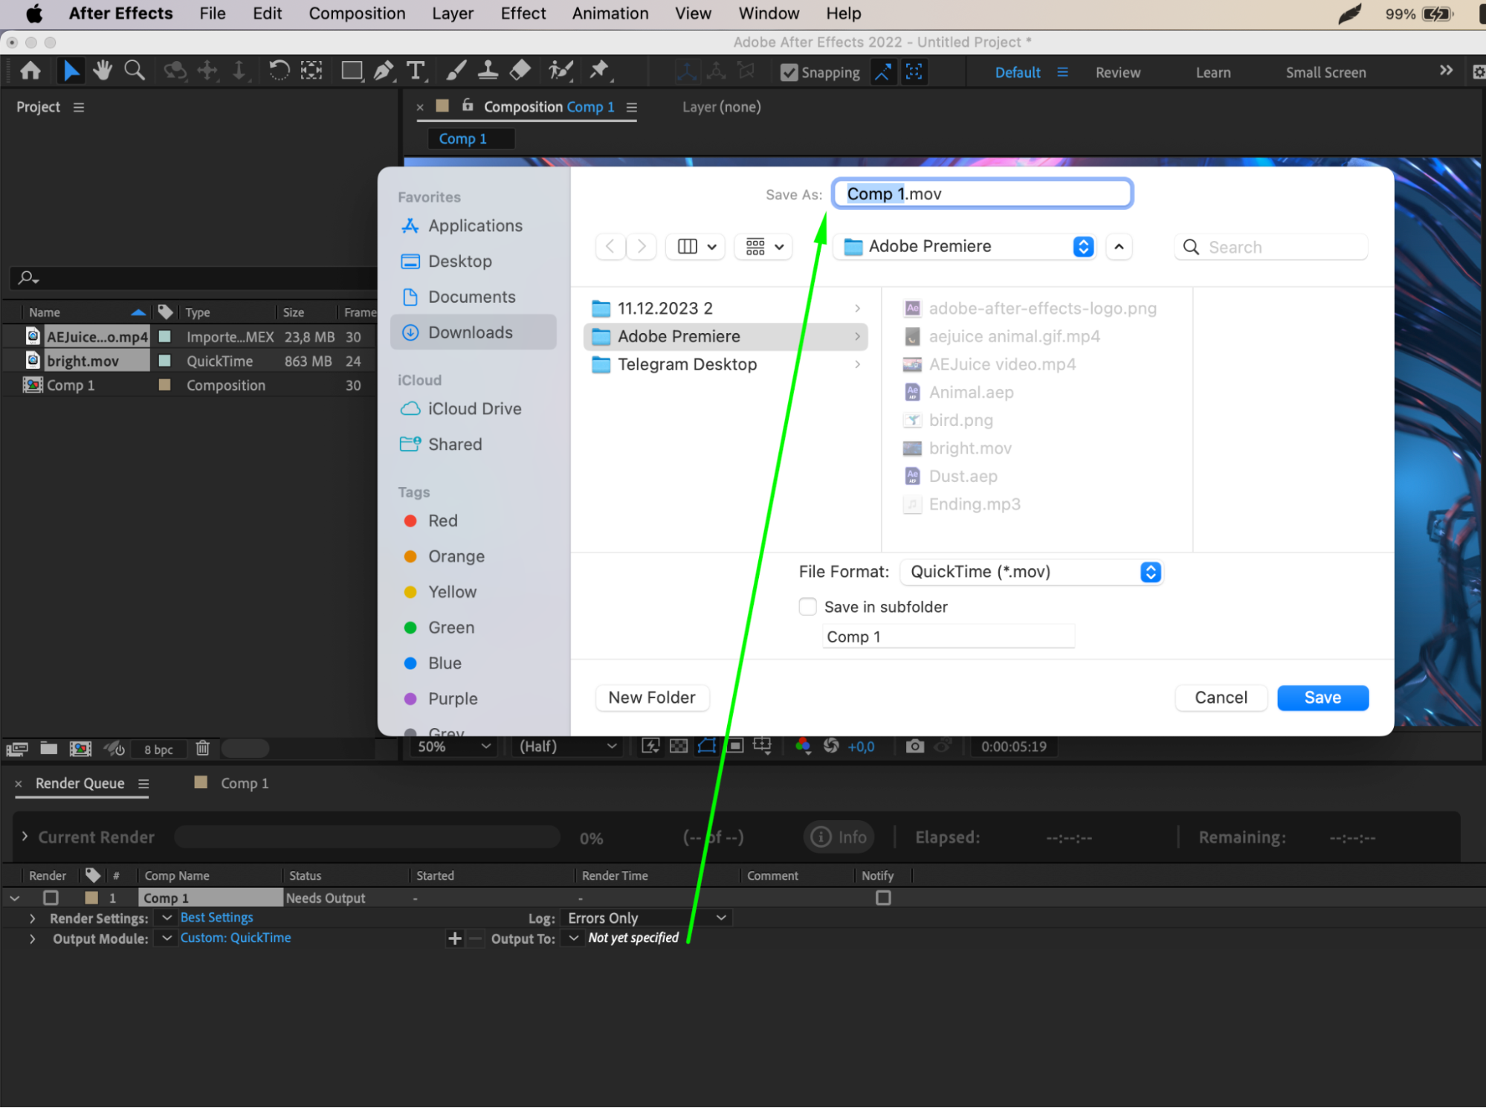Click the trash icon in Project panel
The image size is (1486, 1108).
[x=202, y=748]
